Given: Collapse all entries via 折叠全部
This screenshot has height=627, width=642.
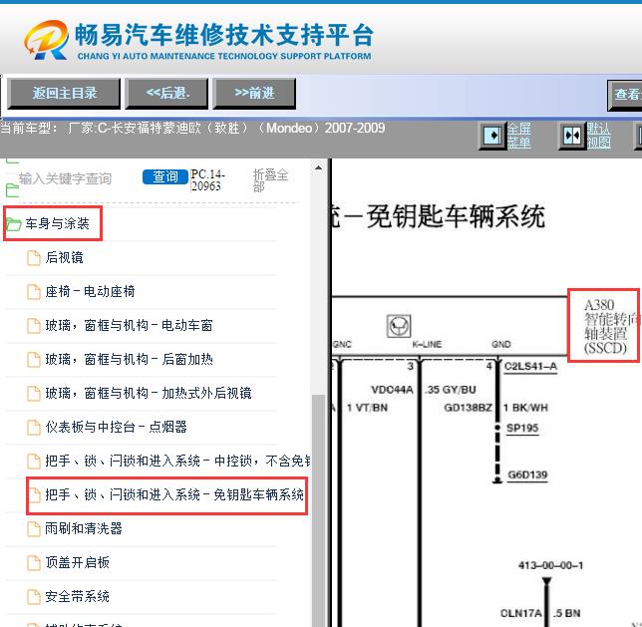Looking at the screenshot, I should click(270, 180).
